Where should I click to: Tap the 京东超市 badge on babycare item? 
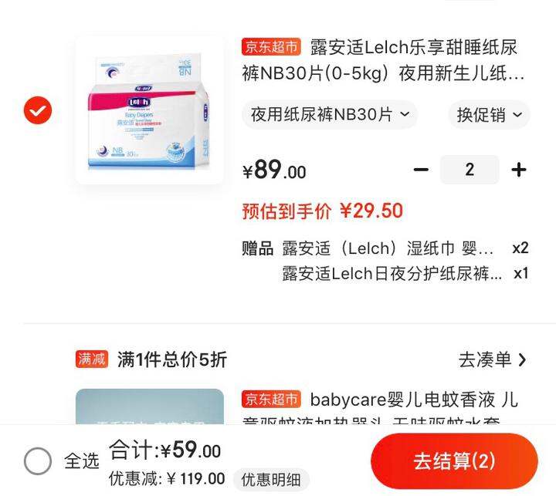pyautogui.click(x=271, y=400)
